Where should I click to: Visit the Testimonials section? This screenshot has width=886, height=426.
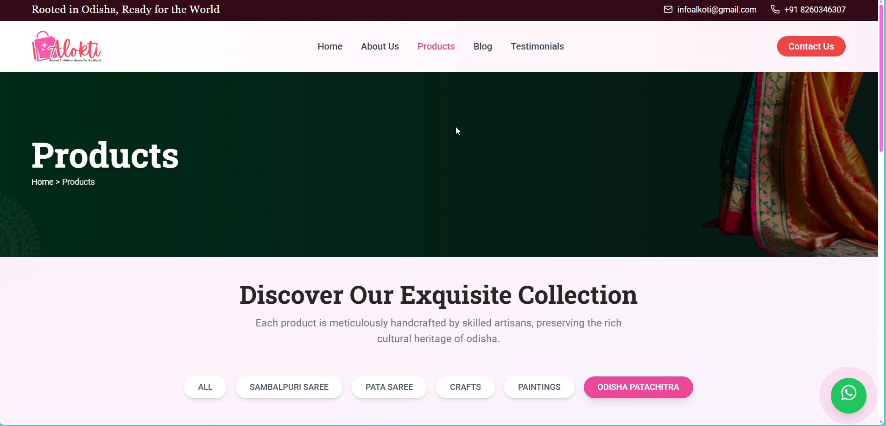(x=537, y=46)
